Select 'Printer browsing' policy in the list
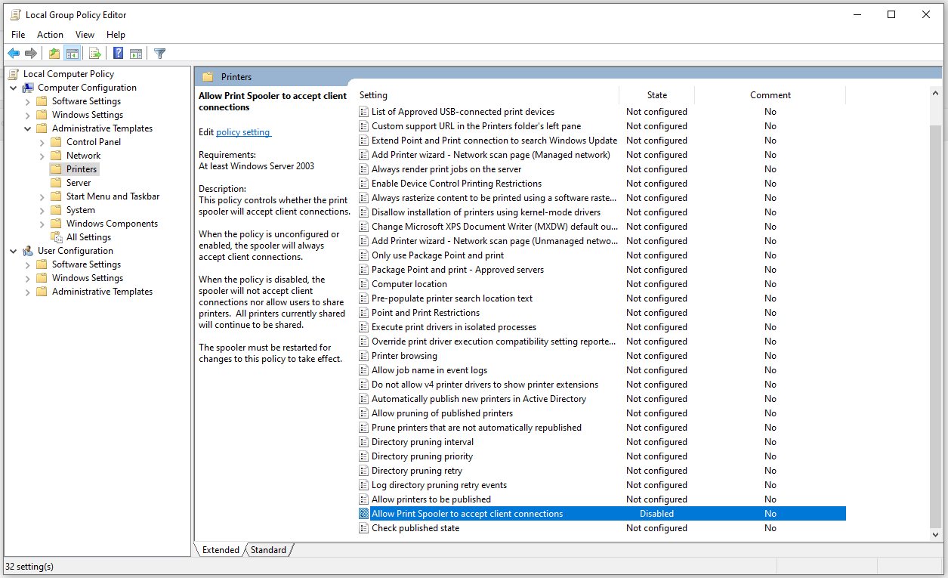Viewport: 948px width, 578px height. [404, 356]
